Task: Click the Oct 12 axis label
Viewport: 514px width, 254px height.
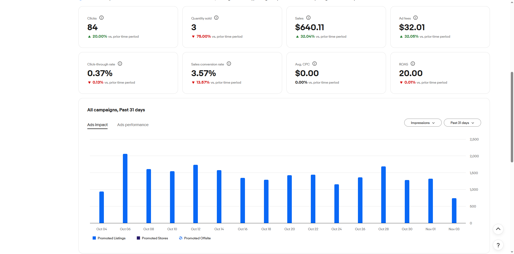Action: [x=196, y=229]
